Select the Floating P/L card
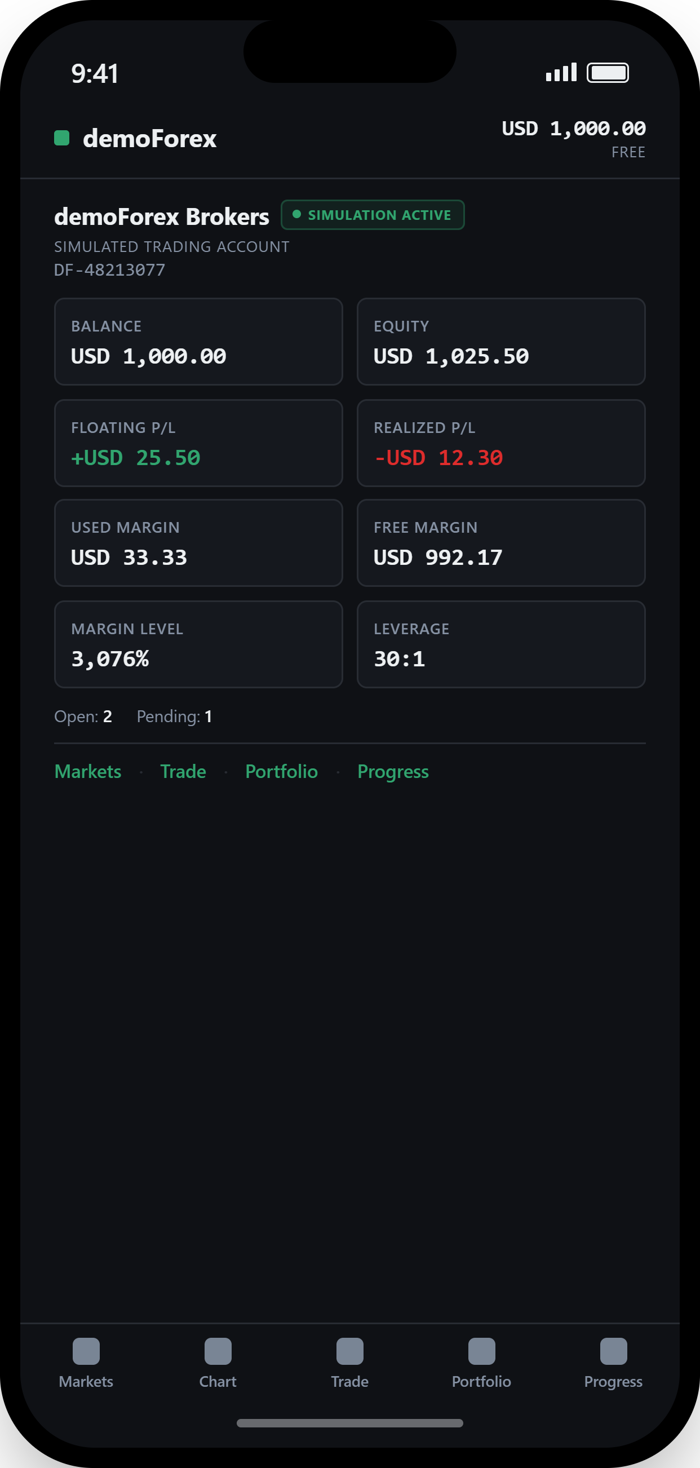Image resolution: width=700 pixels, height=1468 pixels. [x=198, y=443]
